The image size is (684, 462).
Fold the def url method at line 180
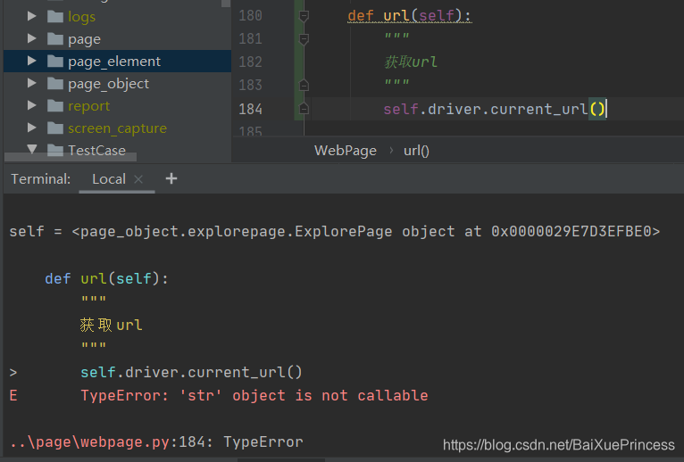click(x=304, y=17)
